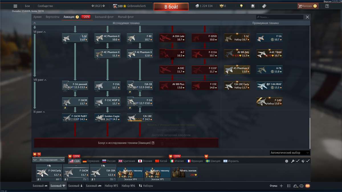The image size is (342, 192).
Task: Open the gear settings icon by nation flags
Action: tap(287, 161)
